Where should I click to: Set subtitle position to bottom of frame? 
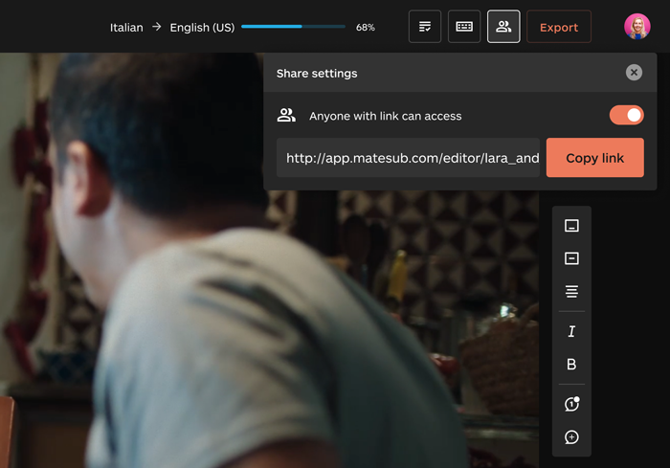[571, 226]
